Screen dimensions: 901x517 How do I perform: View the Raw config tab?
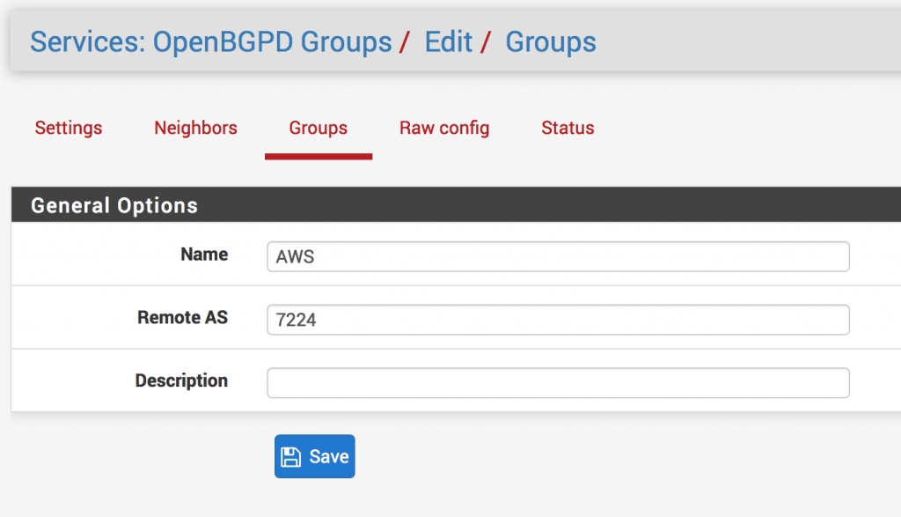444,128
